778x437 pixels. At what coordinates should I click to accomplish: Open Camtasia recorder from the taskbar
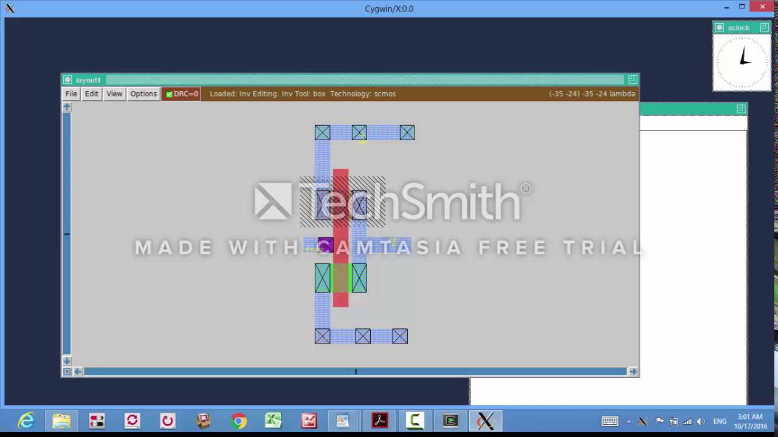(415, 421)
